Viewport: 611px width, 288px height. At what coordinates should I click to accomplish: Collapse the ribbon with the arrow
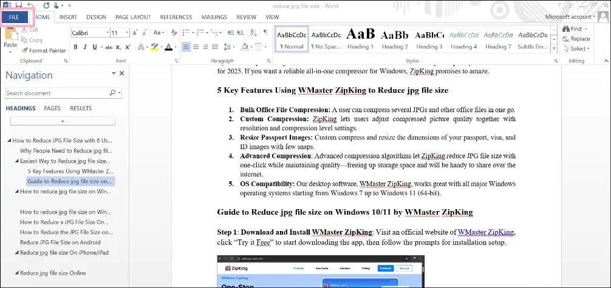pyautogui.click(x=606, y=61)
